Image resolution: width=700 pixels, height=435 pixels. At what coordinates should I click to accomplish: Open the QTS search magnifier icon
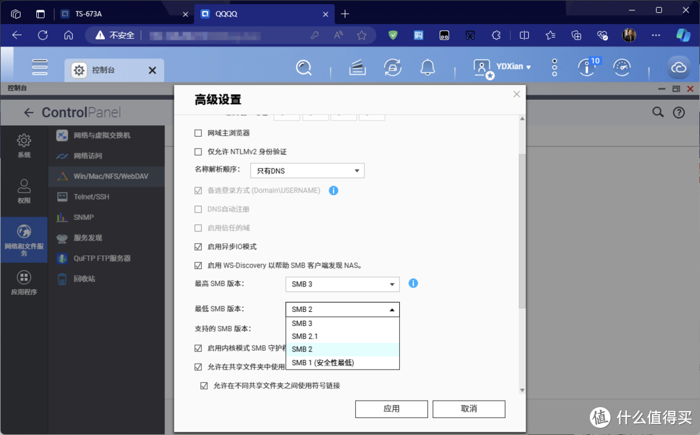point(303,67)
